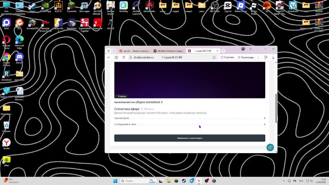Screen dimensions: 329x185
Task: Show hidden system tray icons
Action: (x=284, y=181)
